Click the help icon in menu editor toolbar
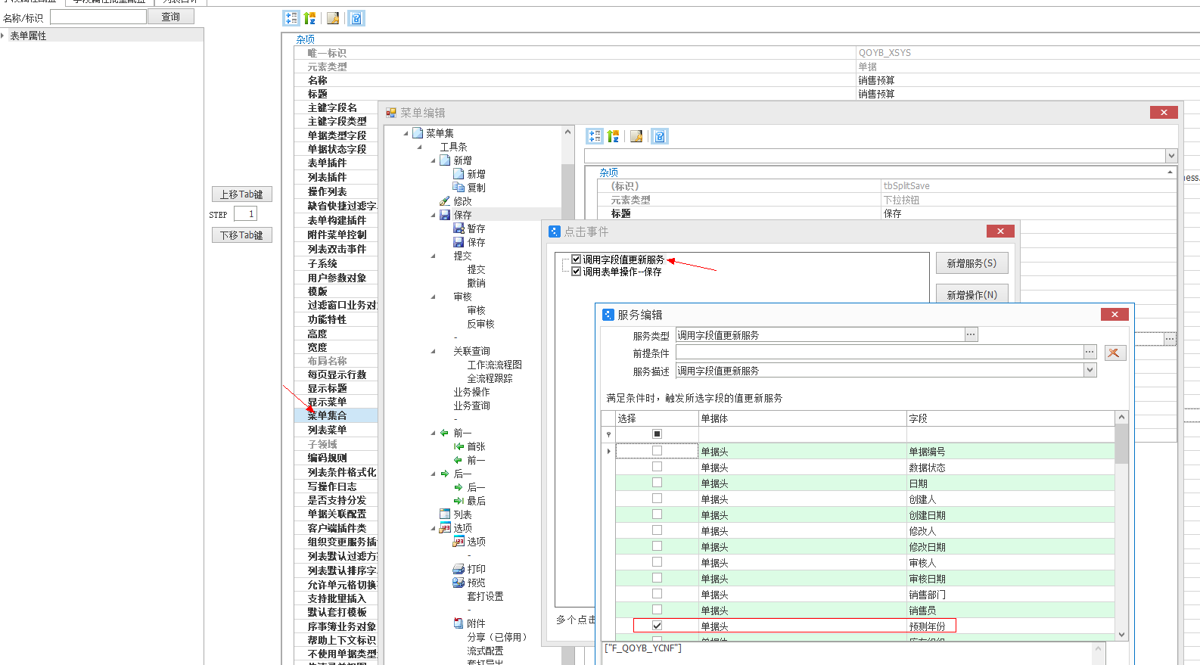 click(x=660, y=136)
